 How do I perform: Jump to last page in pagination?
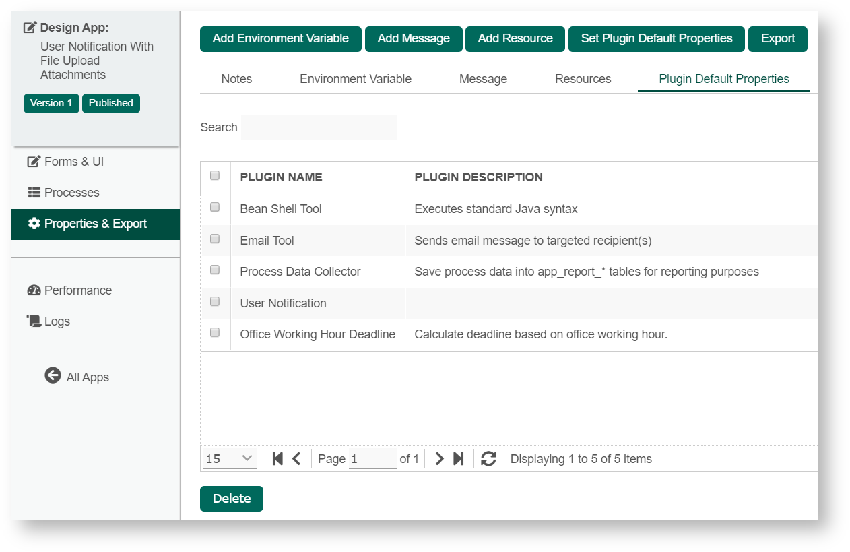[x=459, y=459]
